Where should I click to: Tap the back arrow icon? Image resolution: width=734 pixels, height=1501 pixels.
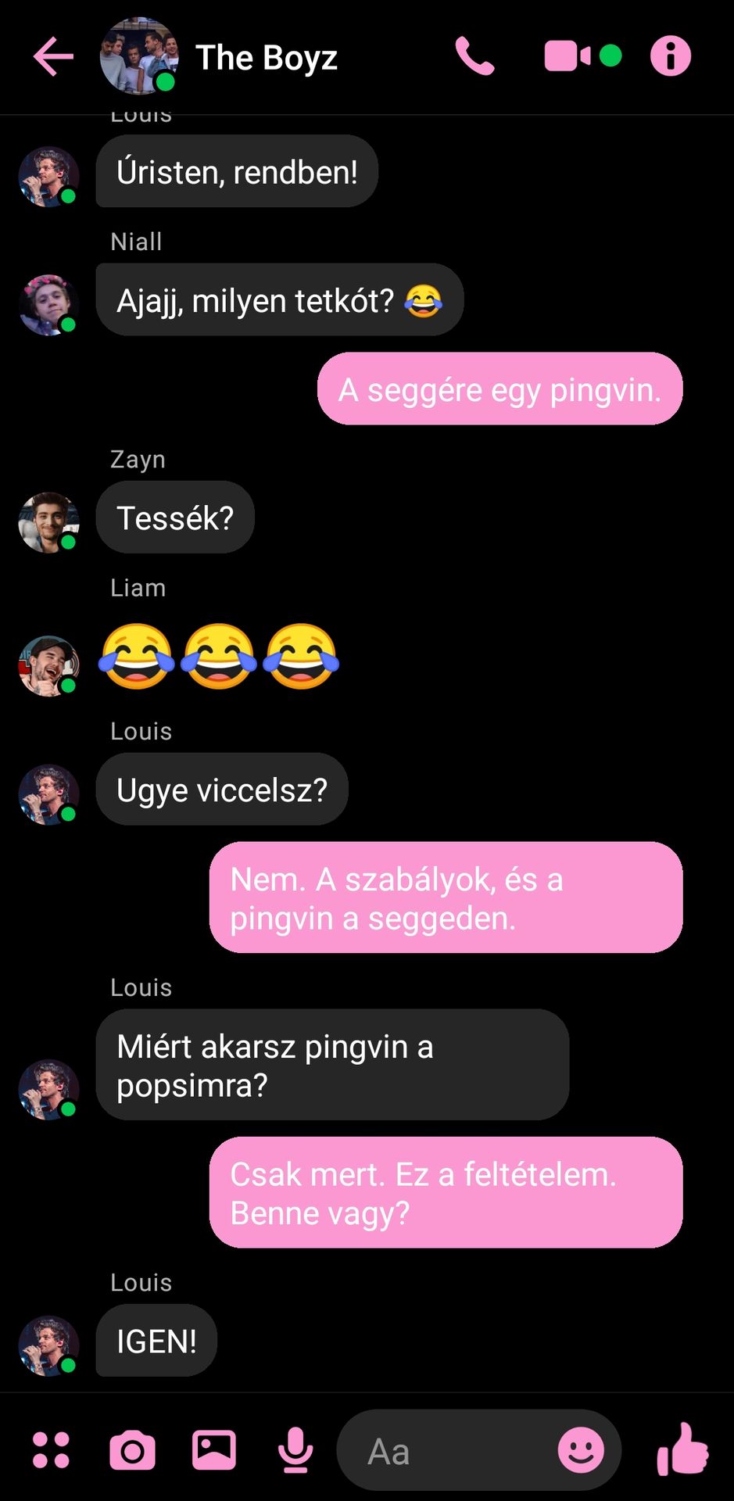53,56
